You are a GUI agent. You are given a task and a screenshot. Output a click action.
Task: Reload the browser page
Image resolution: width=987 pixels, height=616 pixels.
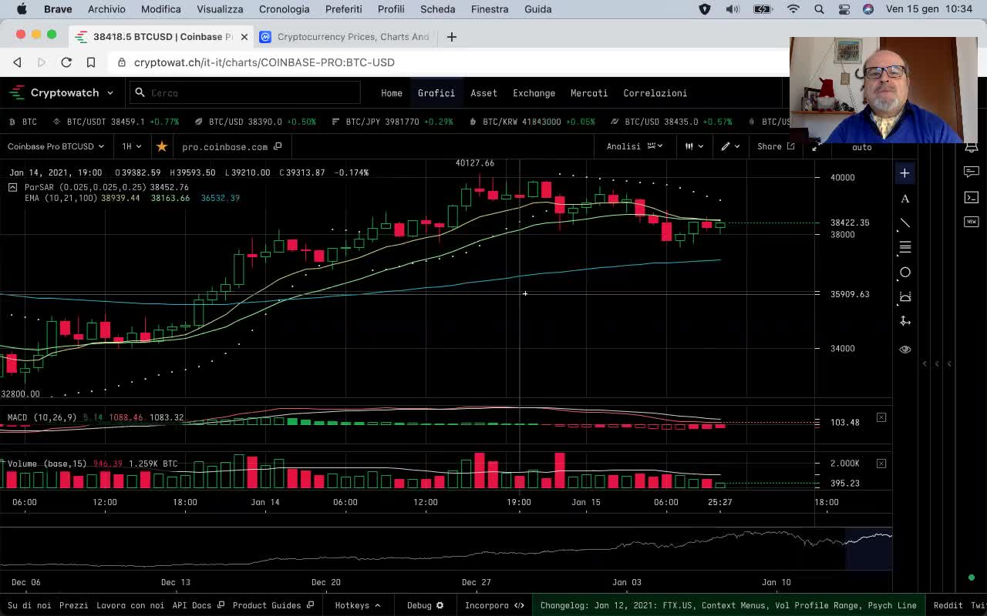pos(66,62)
